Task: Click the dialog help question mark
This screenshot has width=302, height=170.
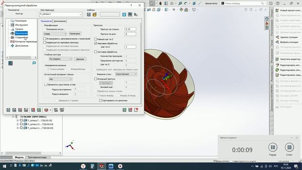Action: (131, 5)
